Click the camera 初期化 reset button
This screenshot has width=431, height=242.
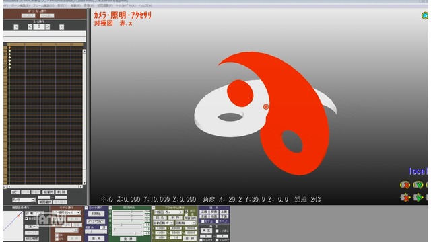tap(96, 214)
